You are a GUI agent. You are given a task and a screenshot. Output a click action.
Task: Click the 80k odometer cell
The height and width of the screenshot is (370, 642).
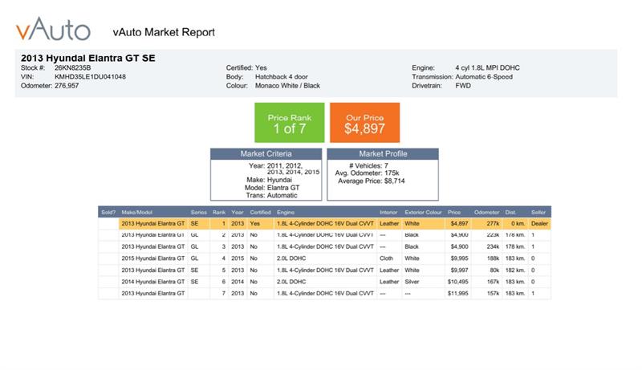point(494,270)
